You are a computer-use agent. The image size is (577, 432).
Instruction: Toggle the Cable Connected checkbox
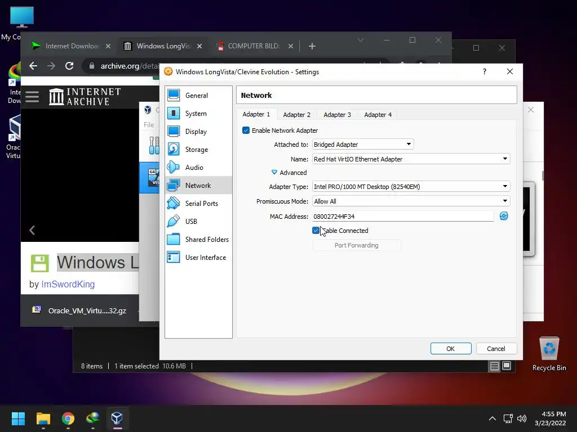[316, 230]
